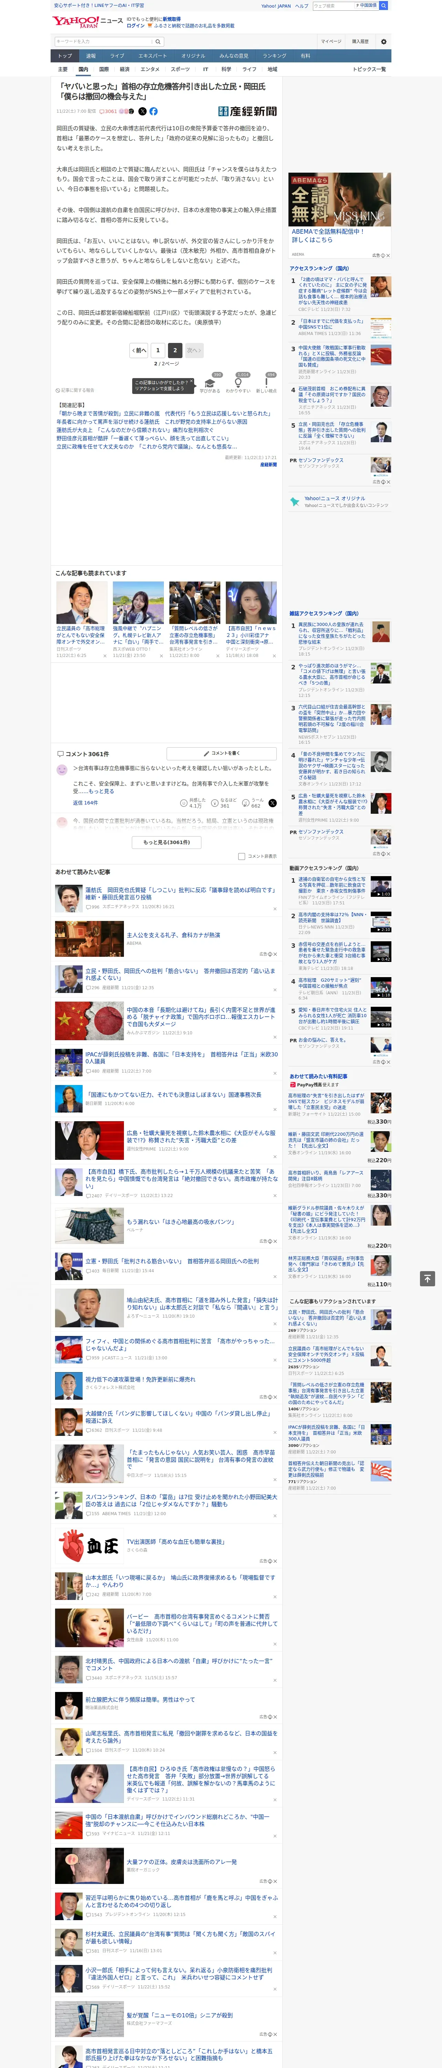Open 返信 164件 replies link

point(85,803)
